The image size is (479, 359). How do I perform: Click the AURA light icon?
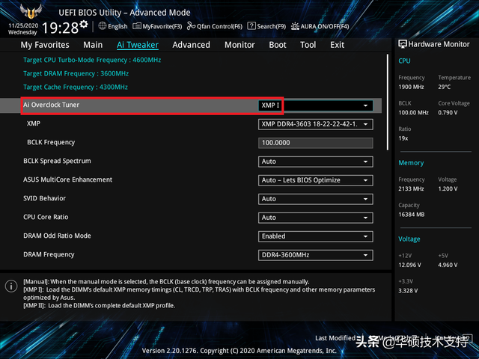click(295, 26)
